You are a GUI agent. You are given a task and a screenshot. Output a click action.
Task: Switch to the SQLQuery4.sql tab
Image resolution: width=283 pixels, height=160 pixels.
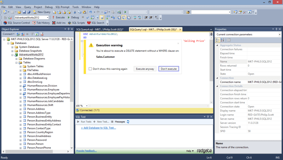pos(100,29)
